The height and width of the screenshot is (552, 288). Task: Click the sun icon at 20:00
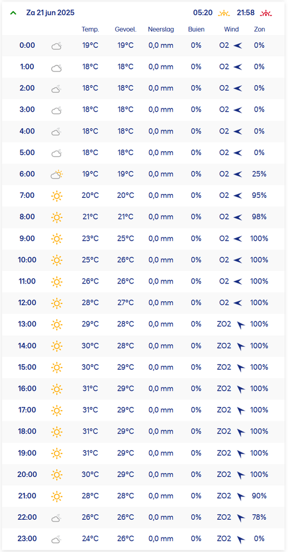(x=57, y=475)
